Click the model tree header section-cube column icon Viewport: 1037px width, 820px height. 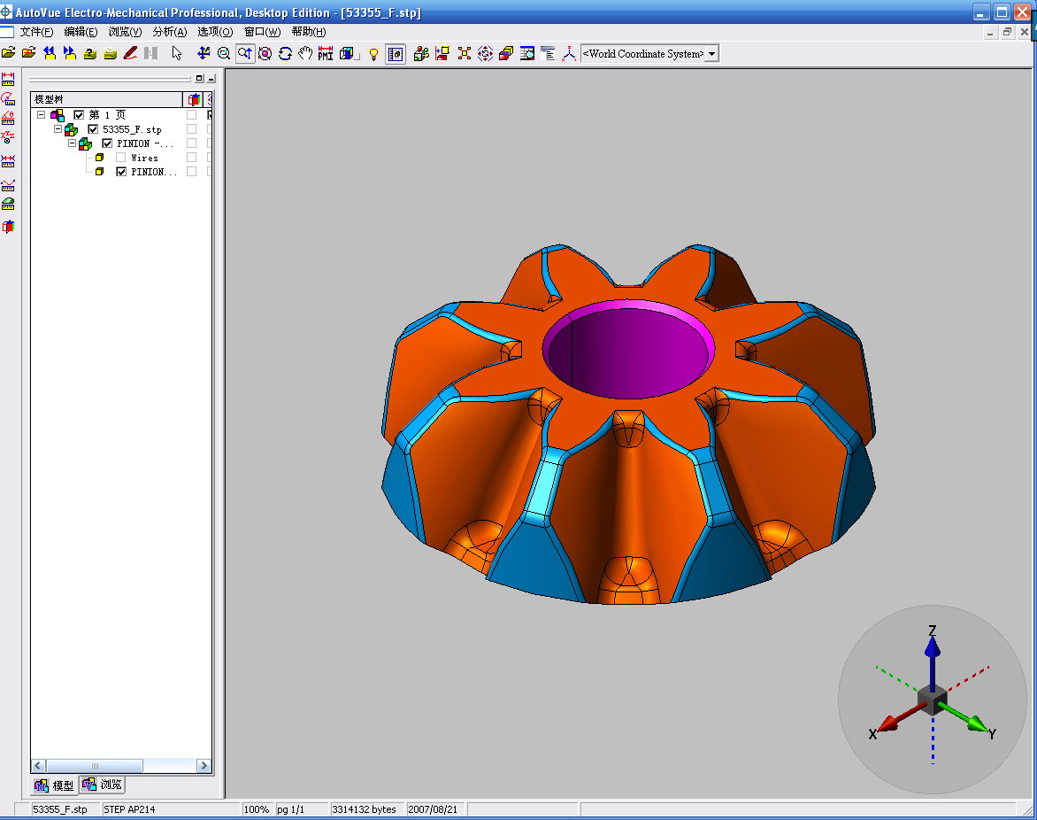194,99
